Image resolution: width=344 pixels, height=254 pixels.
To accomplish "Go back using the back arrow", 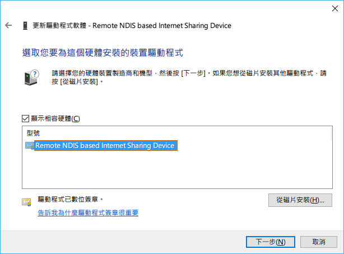I will tap(8, 25).
